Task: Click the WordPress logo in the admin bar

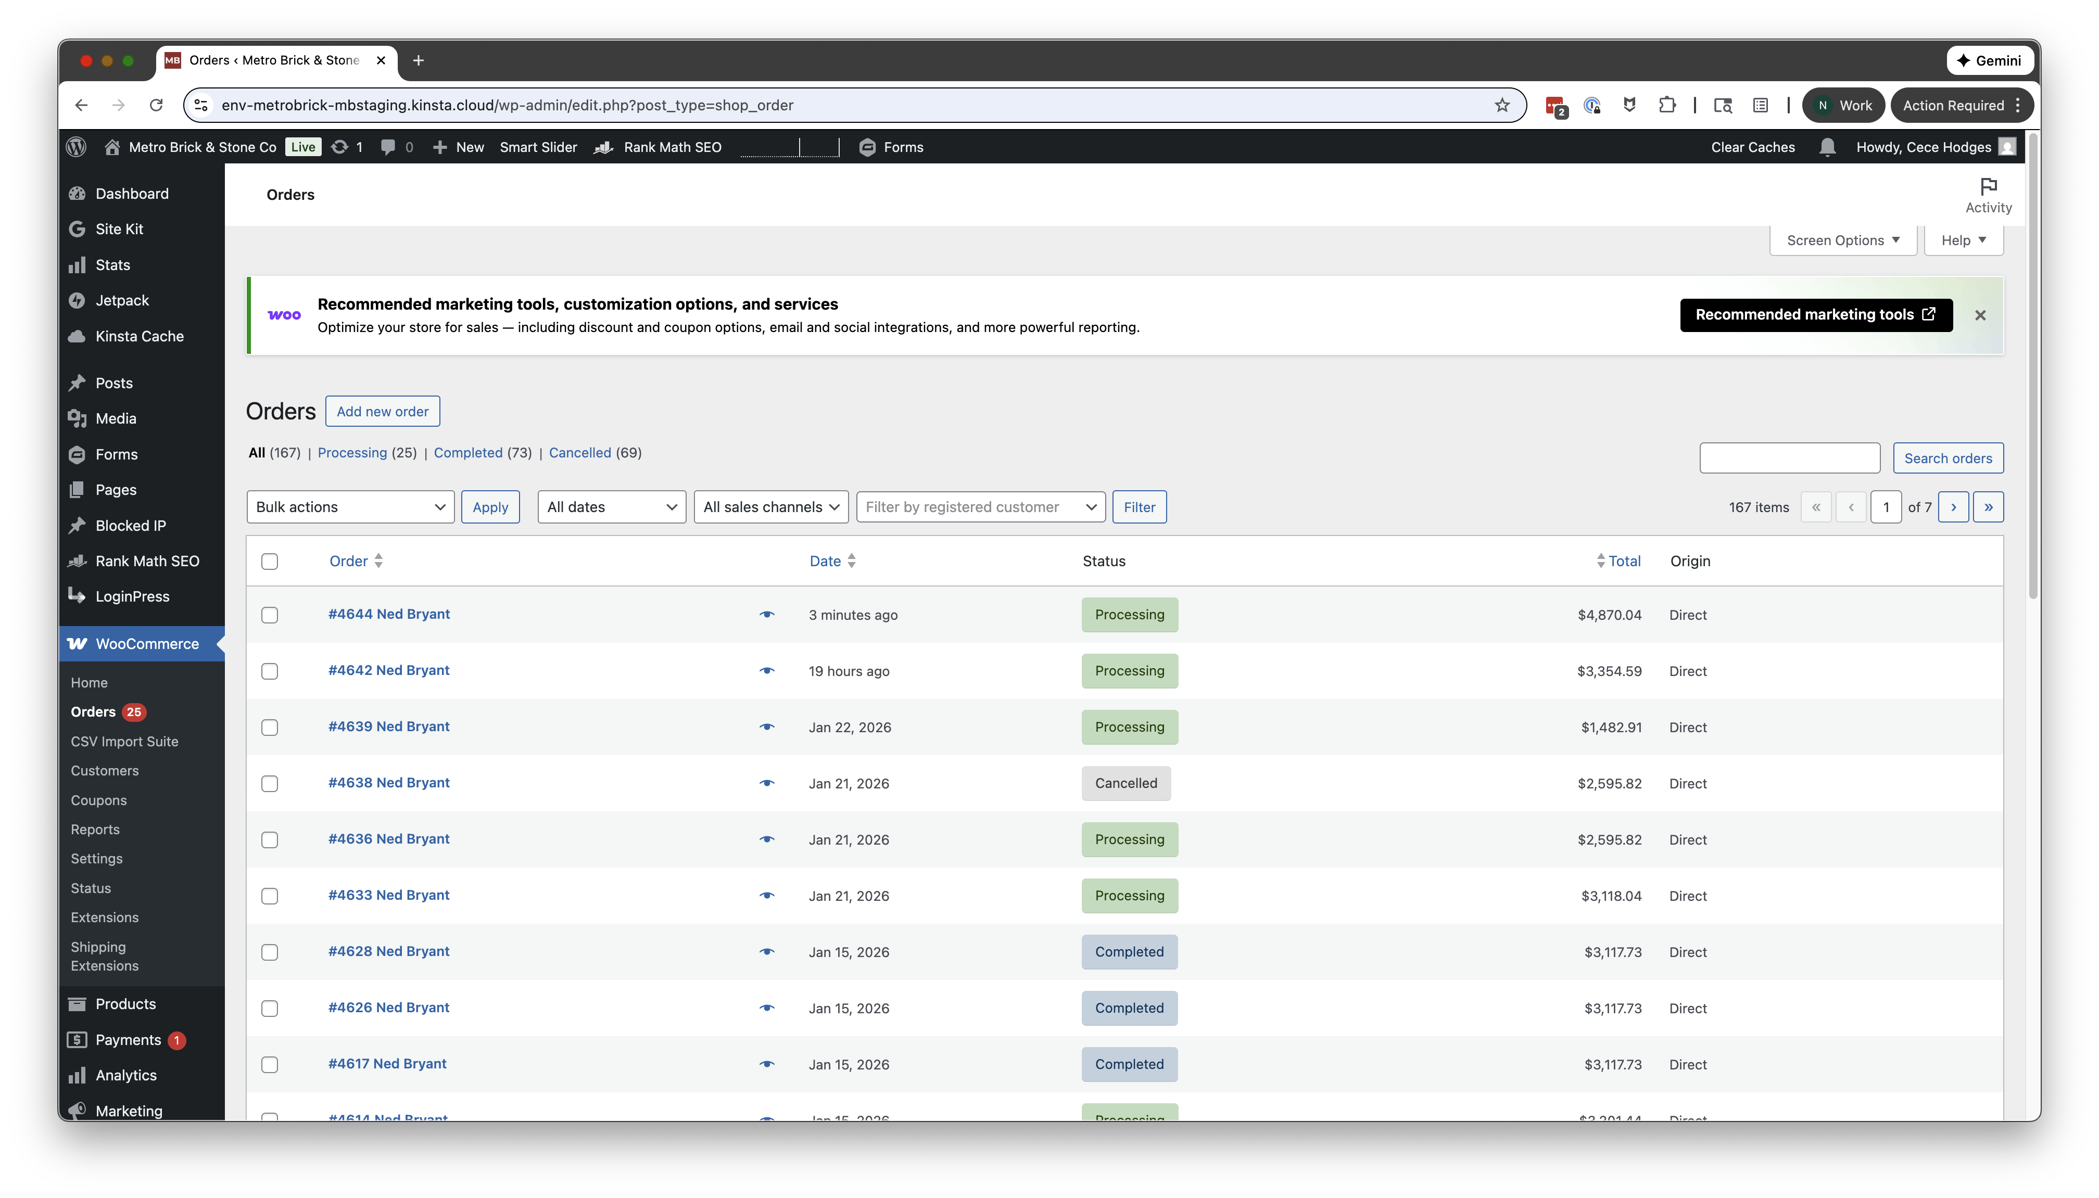Action: point(75,146)
